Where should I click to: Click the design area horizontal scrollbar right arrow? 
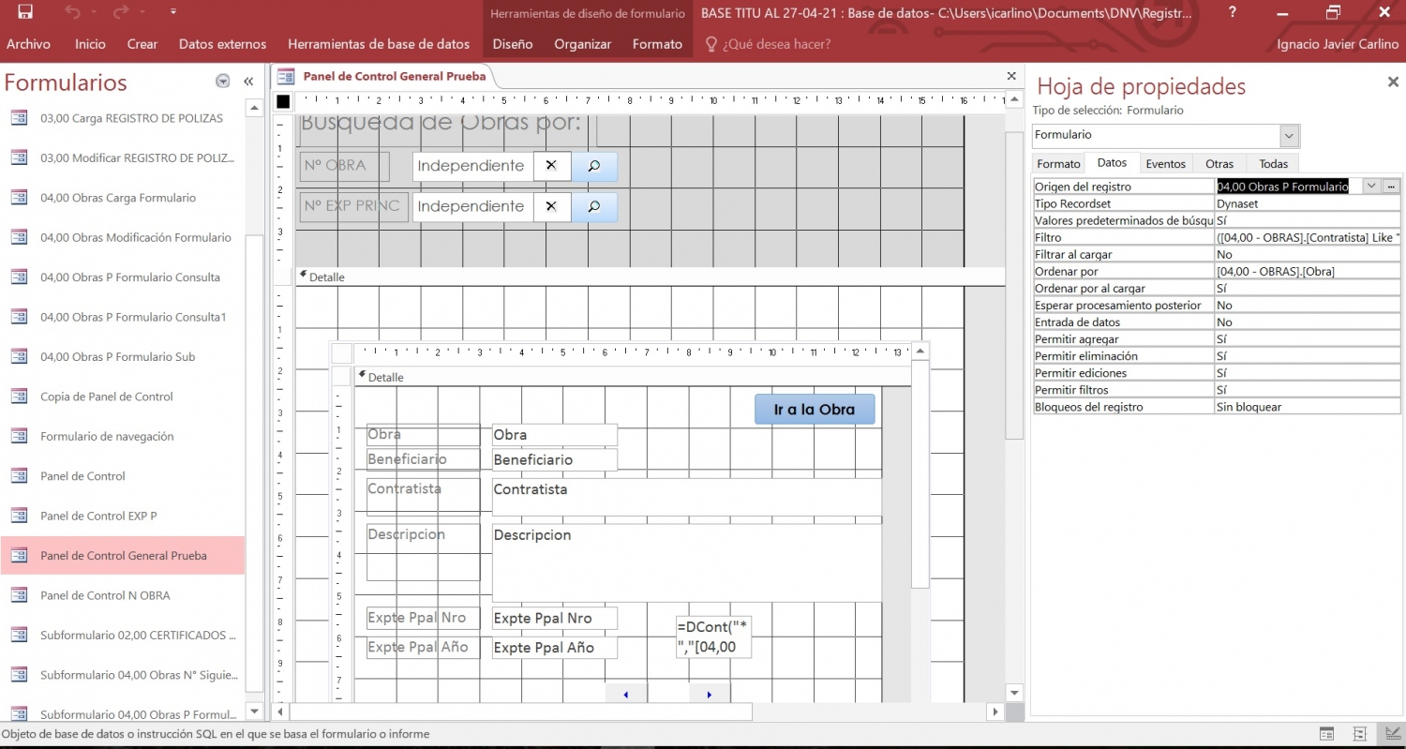[995, 712]
